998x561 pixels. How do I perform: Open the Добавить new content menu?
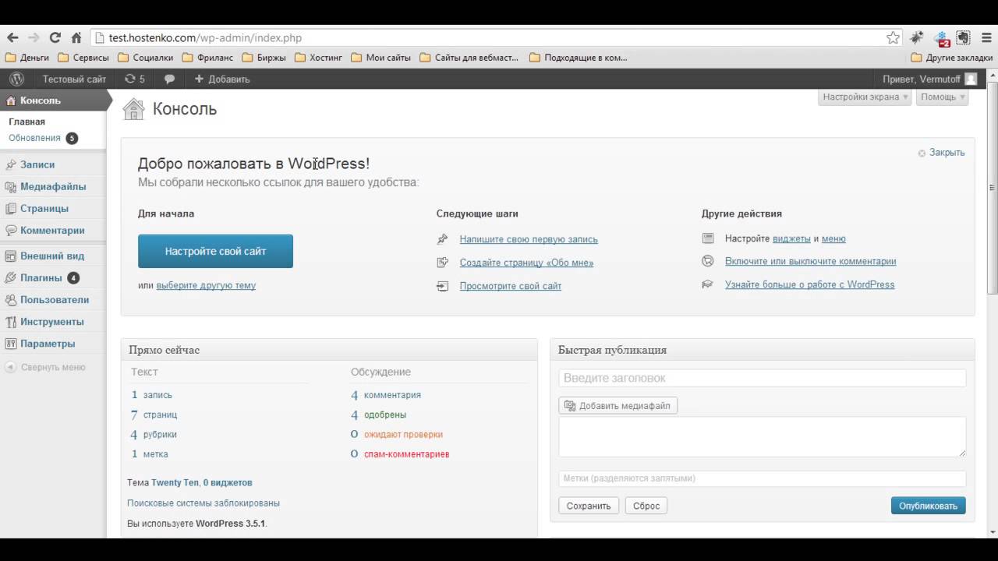[x=221, y=79]
